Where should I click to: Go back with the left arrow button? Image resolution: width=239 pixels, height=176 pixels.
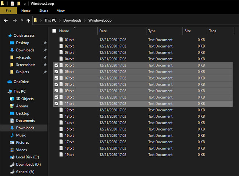tap(6, 21)
